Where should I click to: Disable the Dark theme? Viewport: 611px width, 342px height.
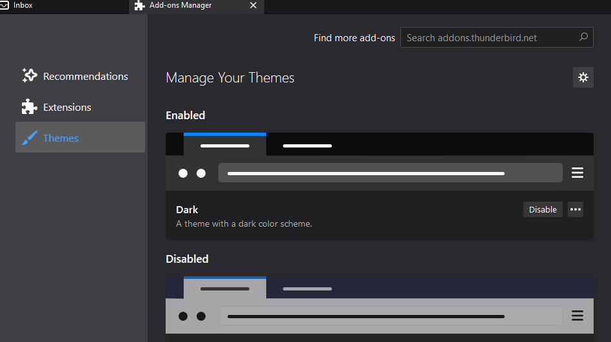543,209
